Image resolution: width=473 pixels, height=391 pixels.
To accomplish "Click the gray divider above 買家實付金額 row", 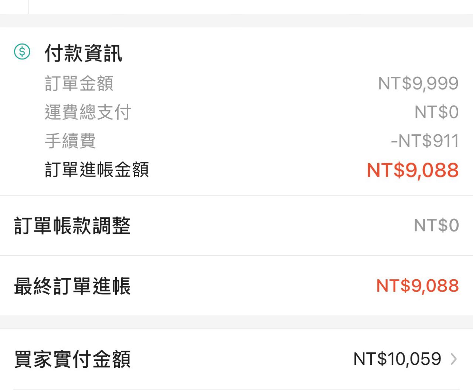I will pyautogui.click(x=236, y=322).
